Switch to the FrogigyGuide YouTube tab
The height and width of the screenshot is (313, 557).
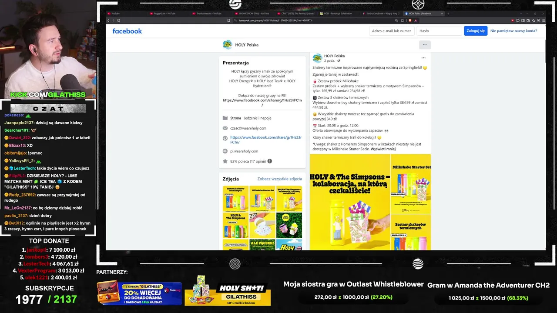[x=168, y=13]
